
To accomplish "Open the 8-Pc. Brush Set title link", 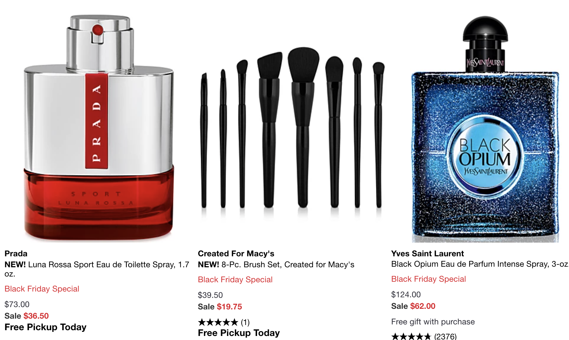I will pyautogui.click(x=276, y=264).
